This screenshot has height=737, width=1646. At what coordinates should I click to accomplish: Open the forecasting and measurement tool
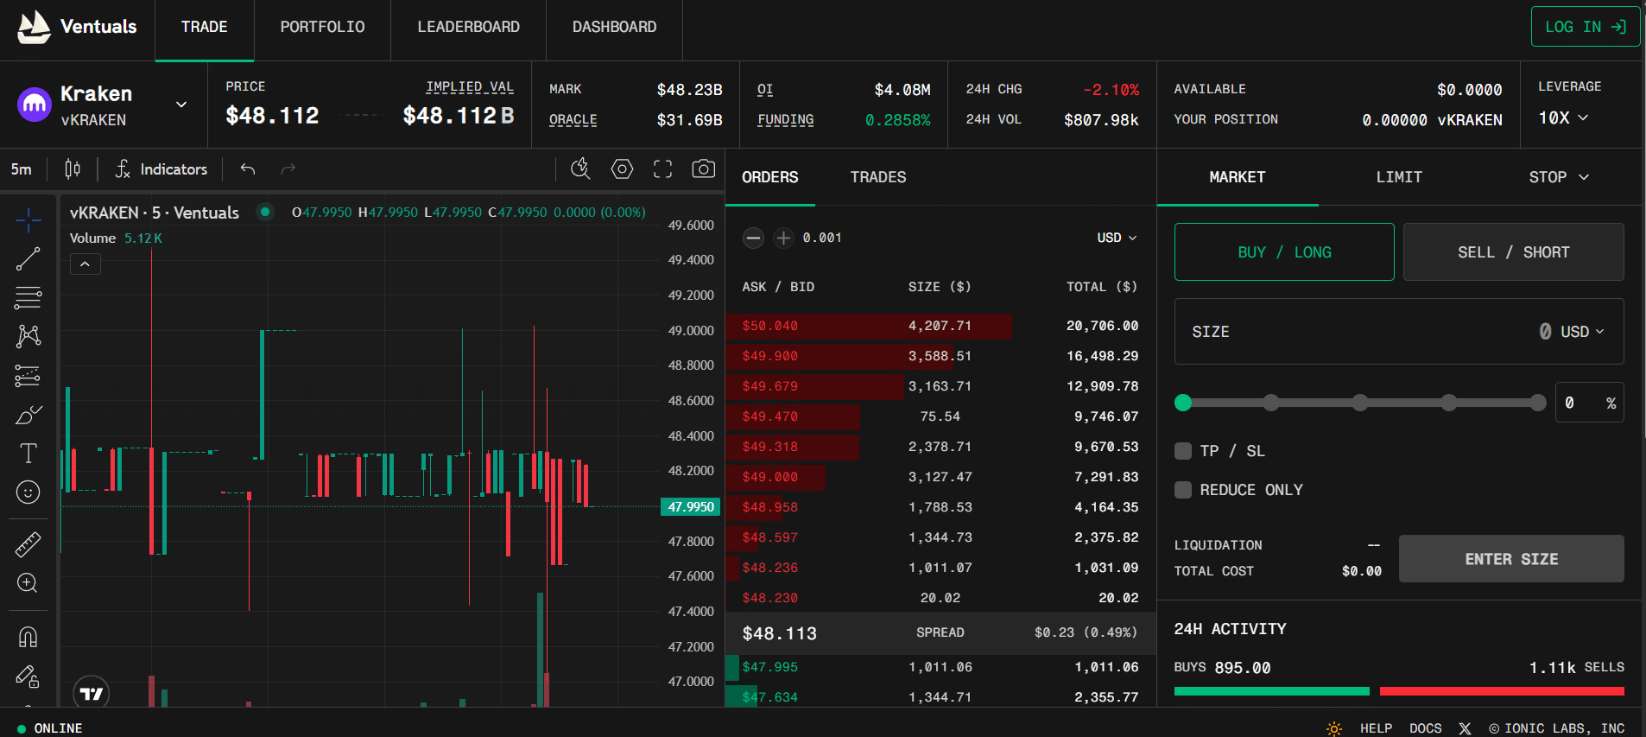pyautogui.click(x=28, y=376)
